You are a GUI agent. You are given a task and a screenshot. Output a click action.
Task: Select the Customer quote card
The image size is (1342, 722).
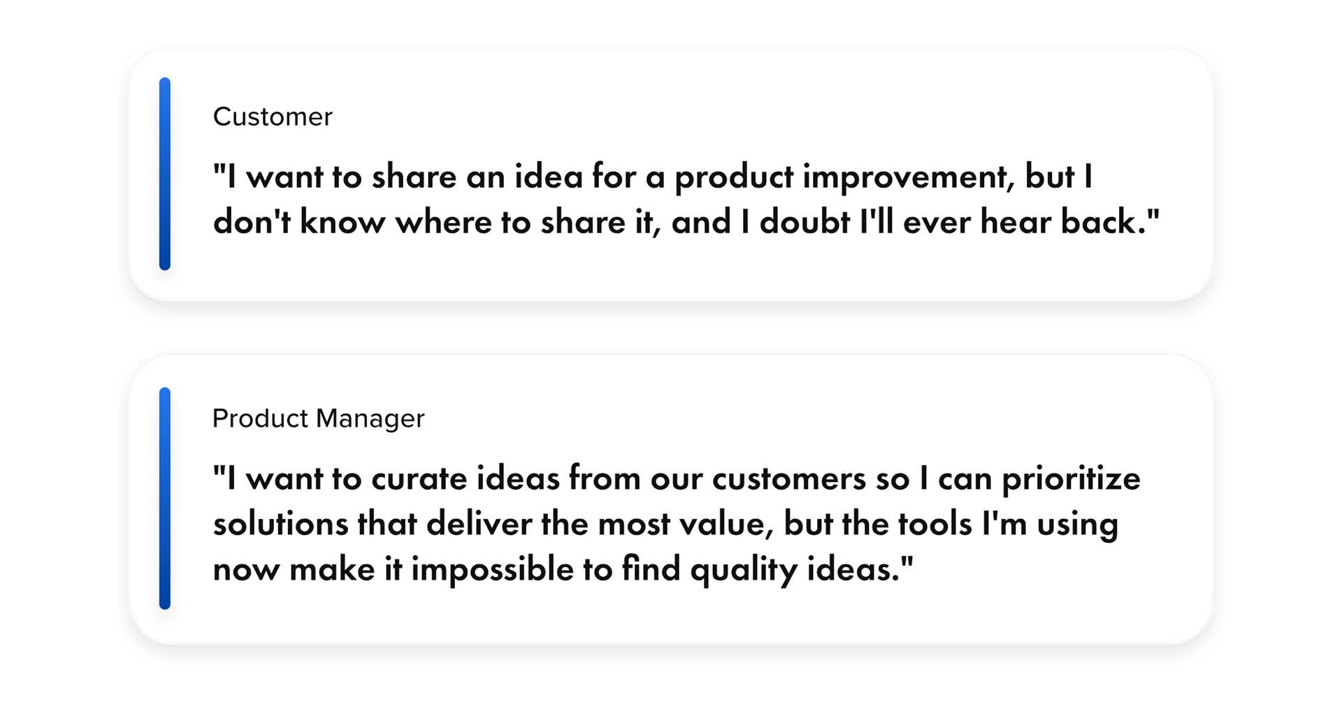[671, 175]
